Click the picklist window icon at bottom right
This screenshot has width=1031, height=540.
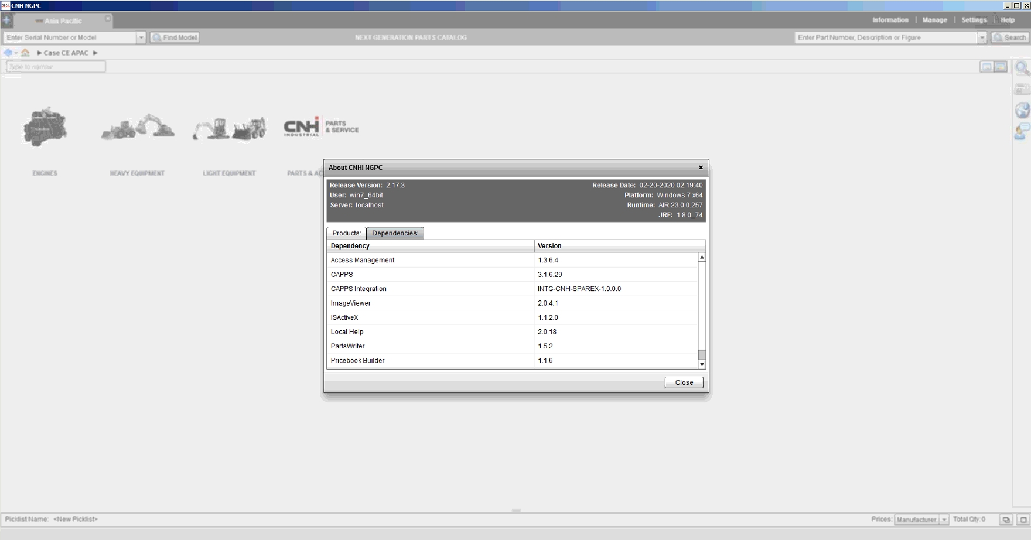point(1023,520)
